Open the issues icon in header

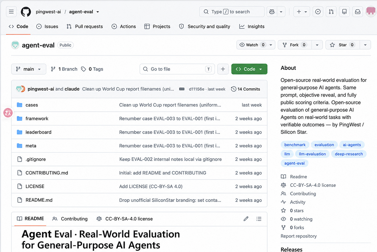[318, 12]
